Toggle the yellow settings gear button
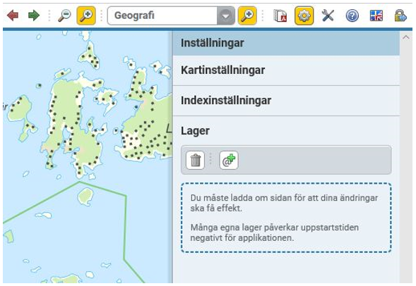 pyautogui.click(x=304, y=15)
